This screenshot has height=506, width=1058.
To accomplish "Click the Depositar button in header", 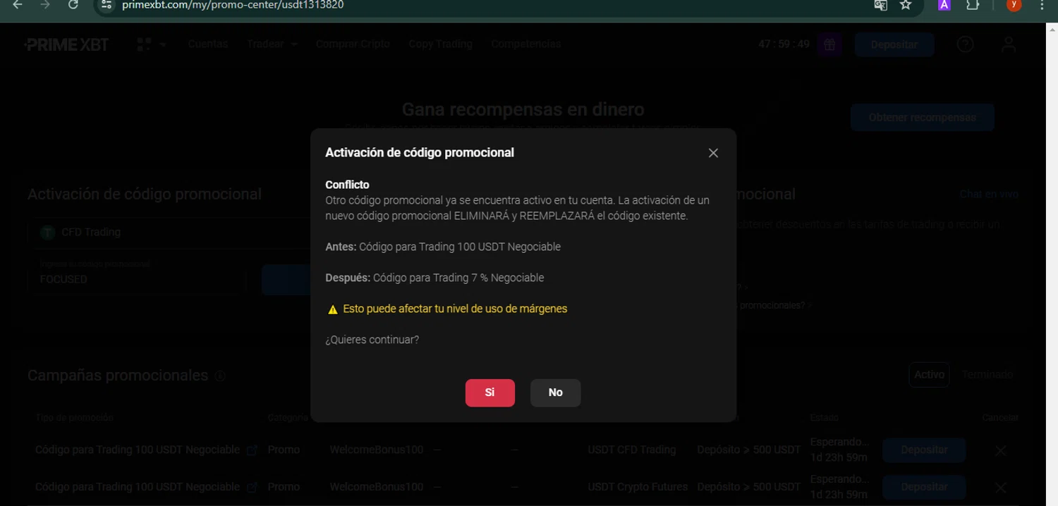I will [x=894, y=44].
